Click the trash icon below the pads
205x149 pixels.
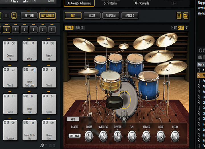[x=54, y=145]
